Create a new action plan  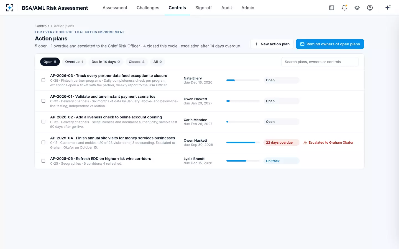coord(272,44)
